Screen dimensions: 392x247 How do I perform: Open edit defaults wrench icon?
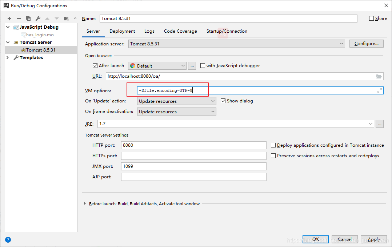tap(38, 19)
